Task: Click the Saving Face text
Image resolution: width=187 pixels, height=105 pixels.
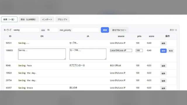Action: 25,65
